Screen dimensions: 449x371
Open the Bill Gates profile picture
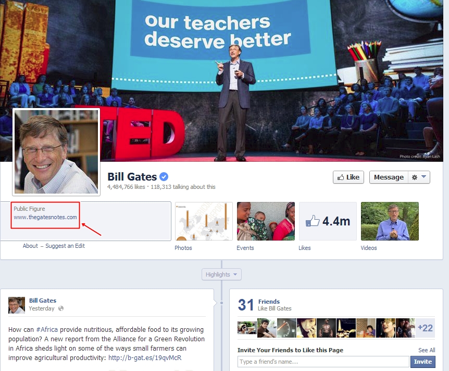(56, 152)
